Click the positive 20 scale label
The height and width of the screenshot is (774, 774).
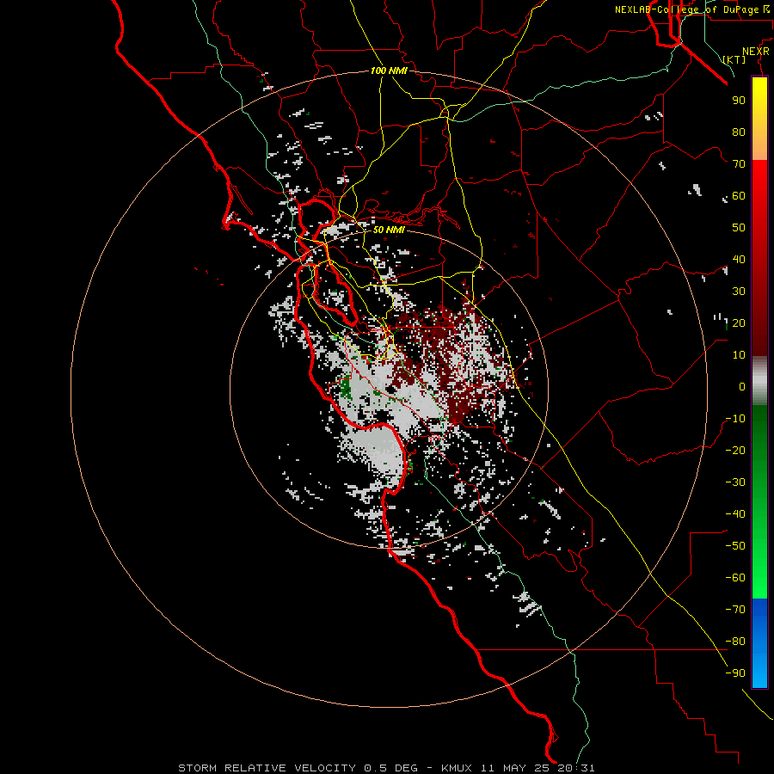tap(739, 322)
